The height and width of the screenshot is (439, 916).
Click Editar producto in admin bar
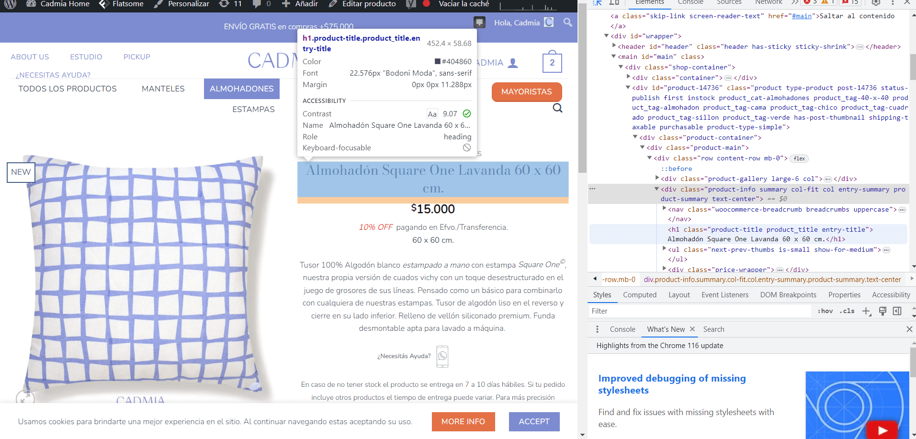point(362,4)
